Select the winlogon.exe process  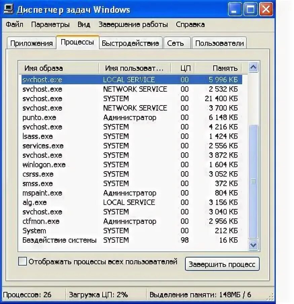point(132,164)
